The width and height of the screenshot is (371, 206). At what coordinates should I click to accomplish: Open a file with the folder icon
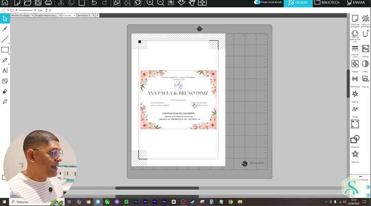point(28,3)
